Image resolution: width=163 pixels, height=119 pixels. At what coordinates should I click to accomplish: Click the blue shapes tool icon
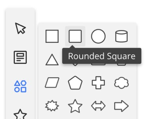tap(20, 86)
